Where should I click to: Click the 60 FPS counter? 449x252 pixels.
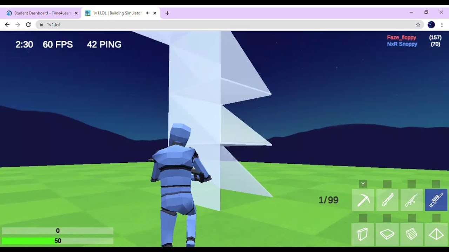(x=58, y=44)
